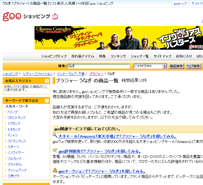This screenshot has height=185, width=203.
Task: Go to ブラジャー breadcrumb link
Action: [x=96, y=74]
